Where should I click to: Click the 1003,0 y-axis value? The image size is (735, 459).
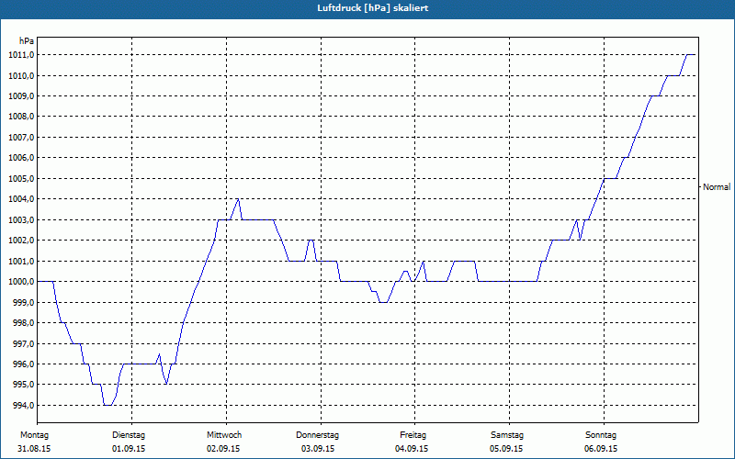point(20,220)
